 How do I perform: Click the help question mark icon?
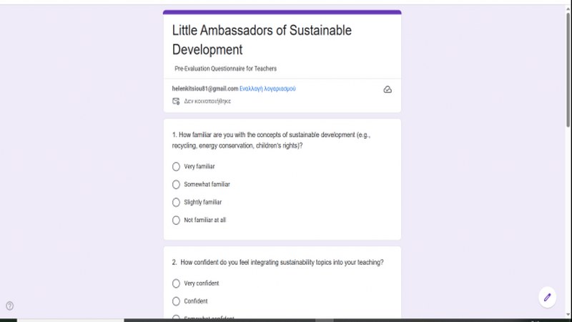[9, 306]
